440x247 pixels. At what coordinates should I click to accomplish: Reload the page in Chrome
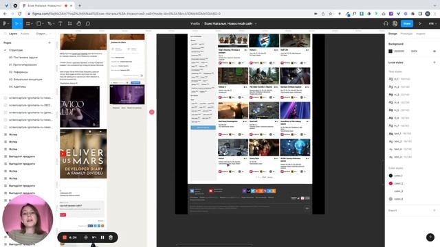[x=20, y=14]
